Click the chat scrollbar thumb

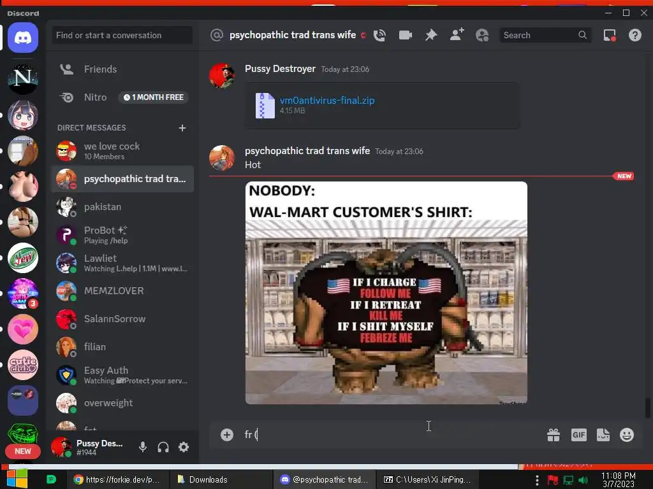click(x=648, y=408)
